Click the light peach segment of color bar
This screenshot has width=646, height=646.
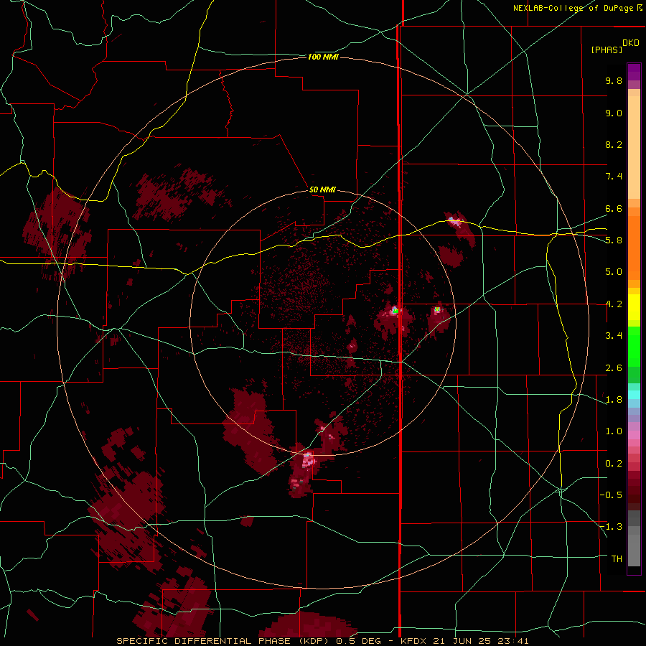(x=634, y=147)
